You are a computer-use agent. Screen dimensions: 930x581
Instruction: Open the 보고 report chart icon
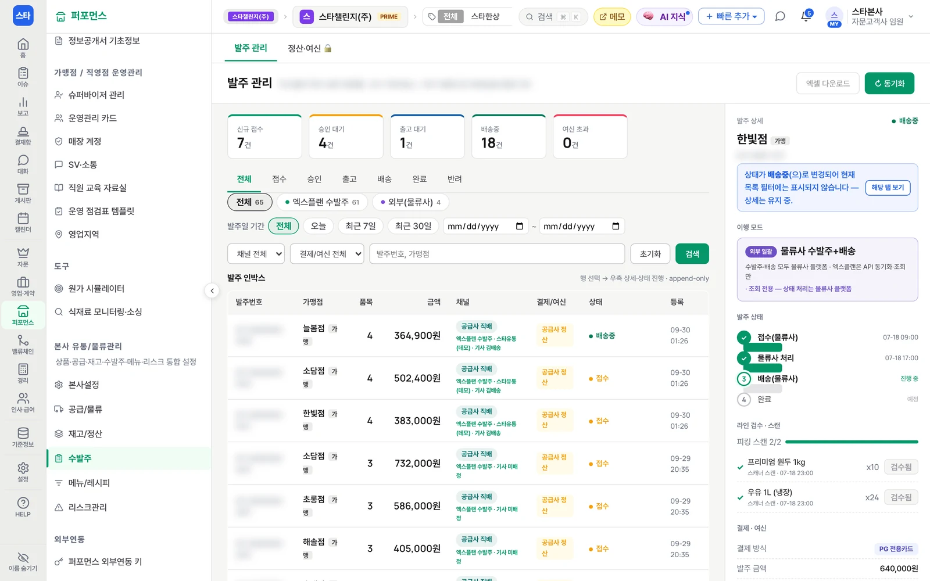23,106
